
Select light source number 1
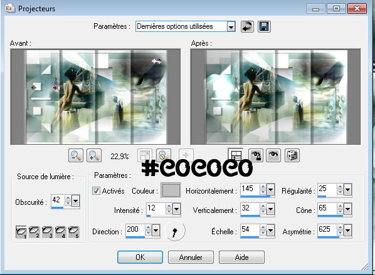pos(21,232)
